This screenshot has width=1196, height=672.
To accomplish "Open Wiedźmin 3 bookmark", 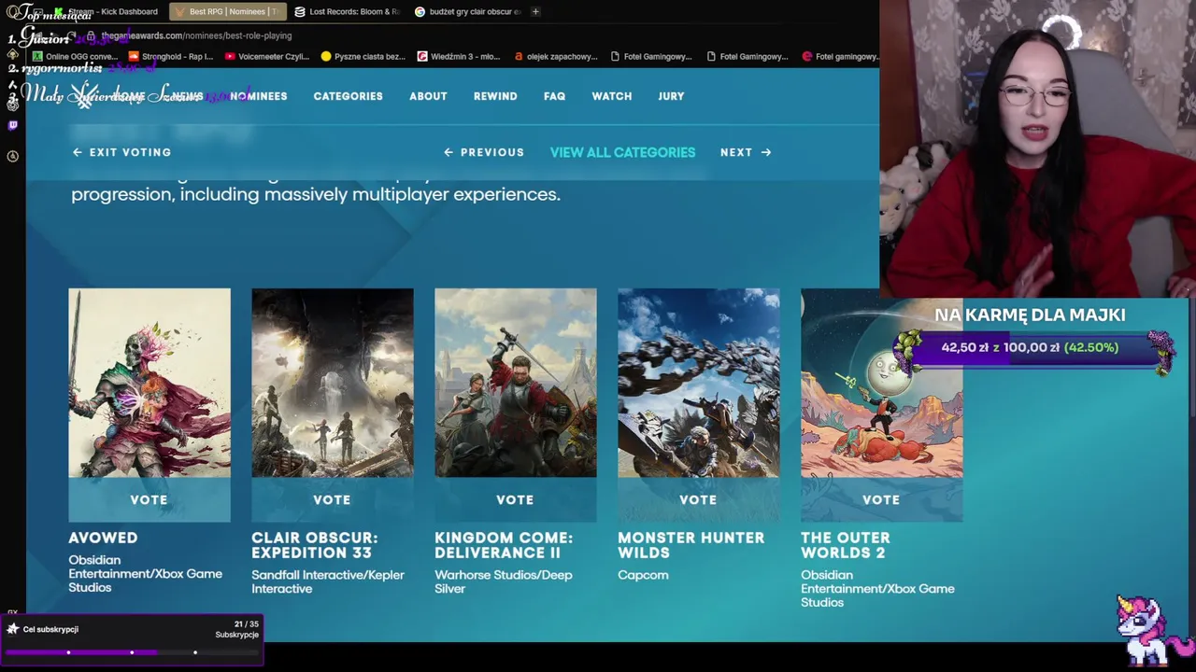I will pyautogui.click(x=459, y=56).
